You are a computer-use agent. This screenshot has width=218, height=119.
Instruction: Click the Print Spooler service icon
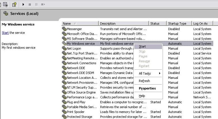click(x=64, y=112)
